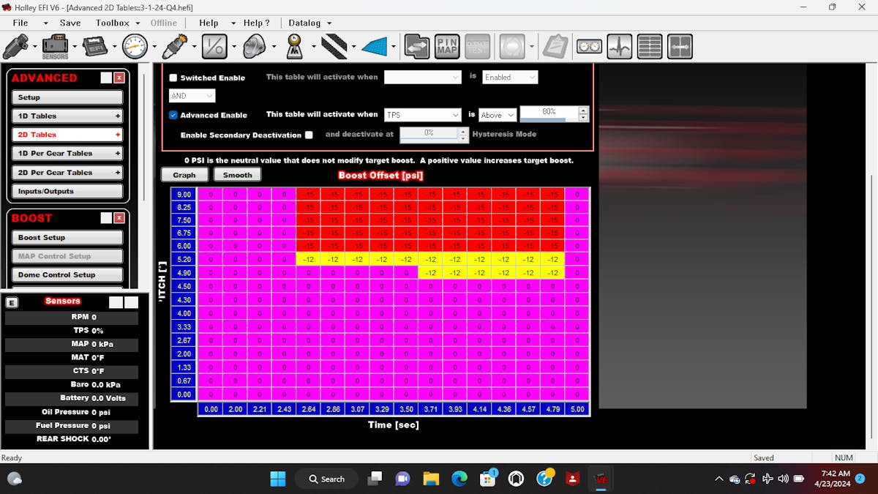The width and height of the screenshot is (878, 494).
Task: Toggle Enable Secondary Deactivation checkbox
Action: coord(309,135)
